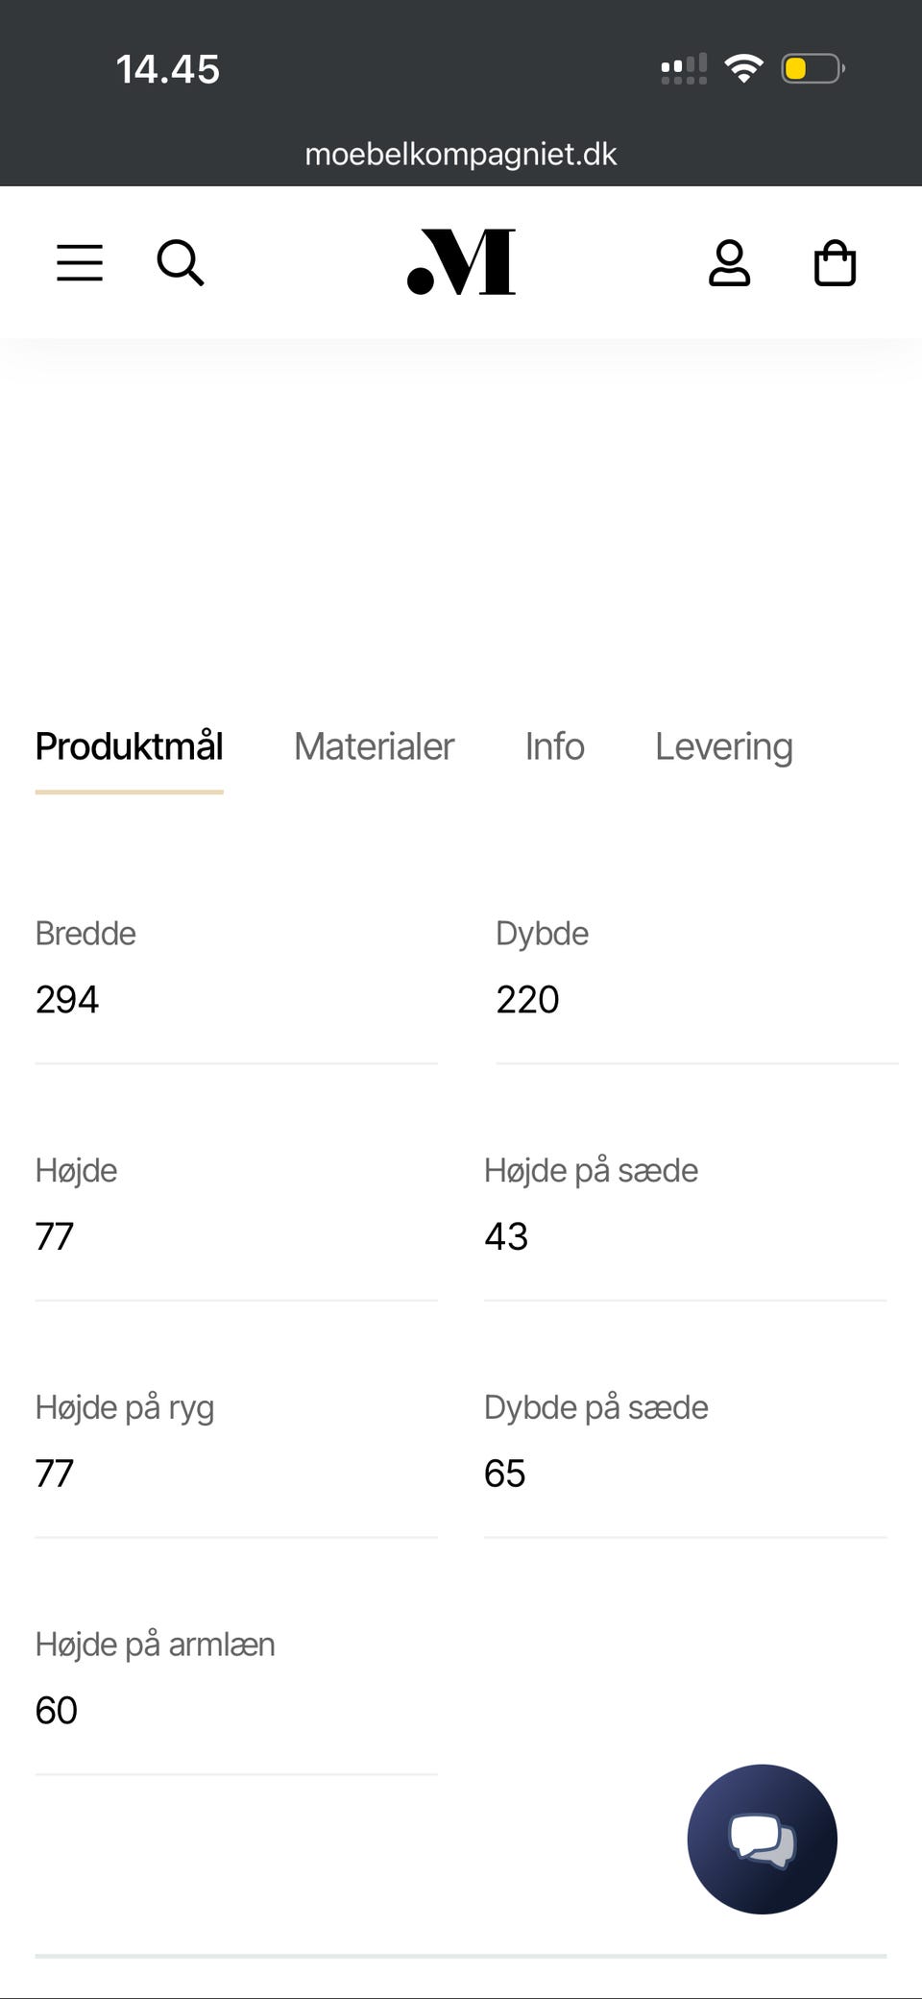Click the Dybde på sæde value 65
Screen dimensions: 922x1999
505,1473
